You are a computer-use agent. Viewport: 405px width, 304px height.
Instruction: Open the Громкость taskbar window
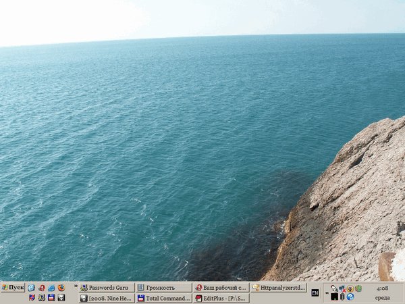click(x=163, y=287)
